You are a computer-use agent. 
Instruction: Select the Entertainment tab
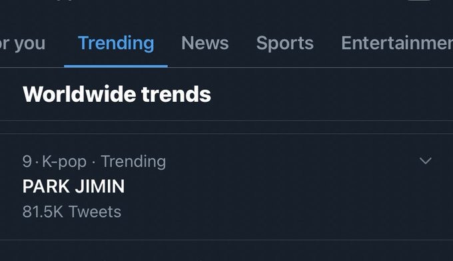pos(397,43)
